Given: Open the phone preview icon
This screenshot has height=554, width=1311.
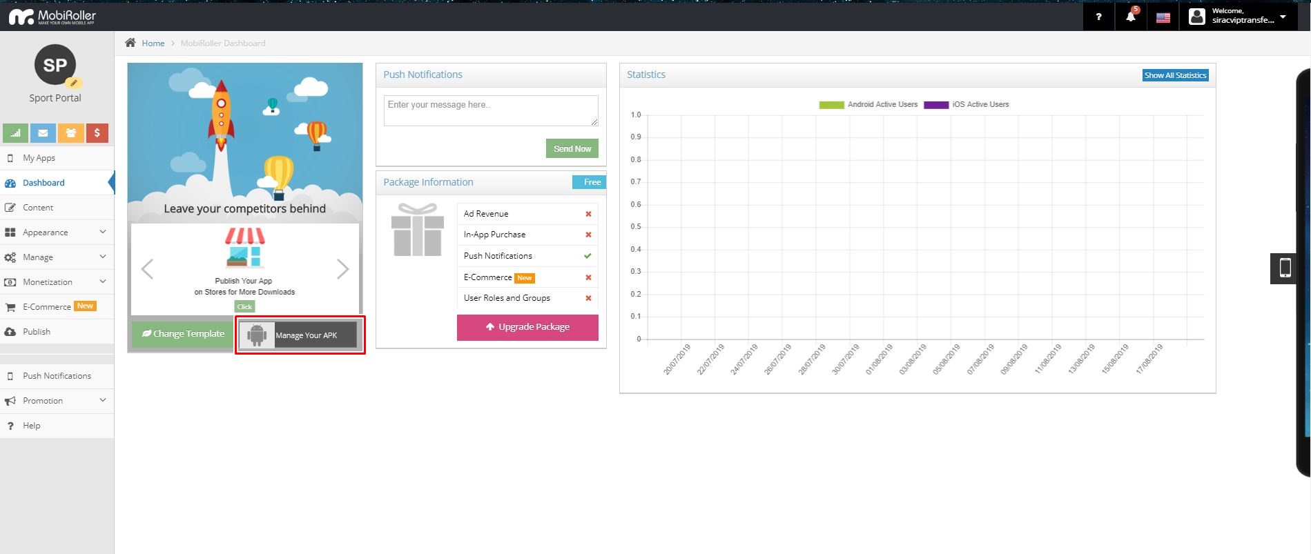Looking at the screenshot, I should click(1285, 268).
